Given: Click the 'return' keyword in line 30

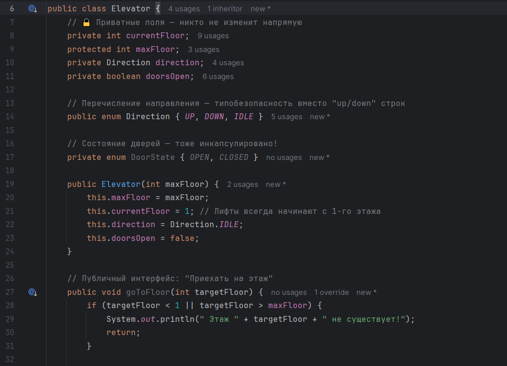Looking at the screenshot, I should point(121,332).
